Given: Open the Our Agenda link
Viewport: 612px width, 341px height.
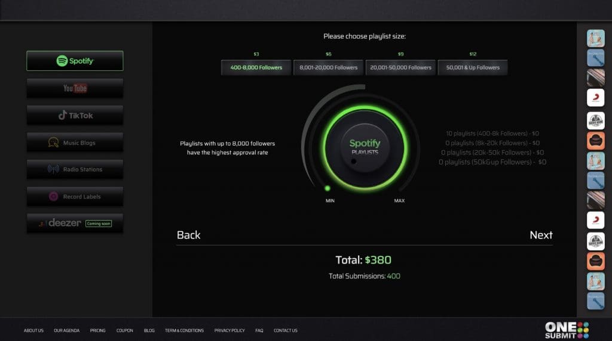Looking at the screenshot, I should tap(67, 330).
